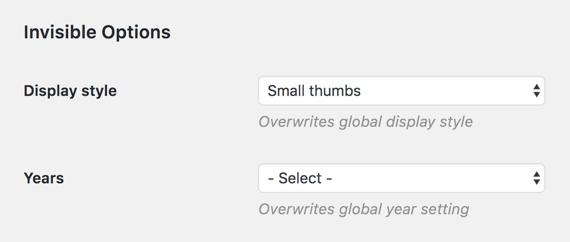Click the 'Years' field label
Image resolution: width=570 pixels, height=242 pixels.
[x=44, y=178]
